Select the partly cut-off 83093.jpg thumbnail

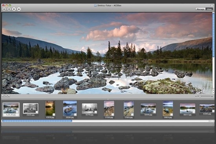point(207,108)
